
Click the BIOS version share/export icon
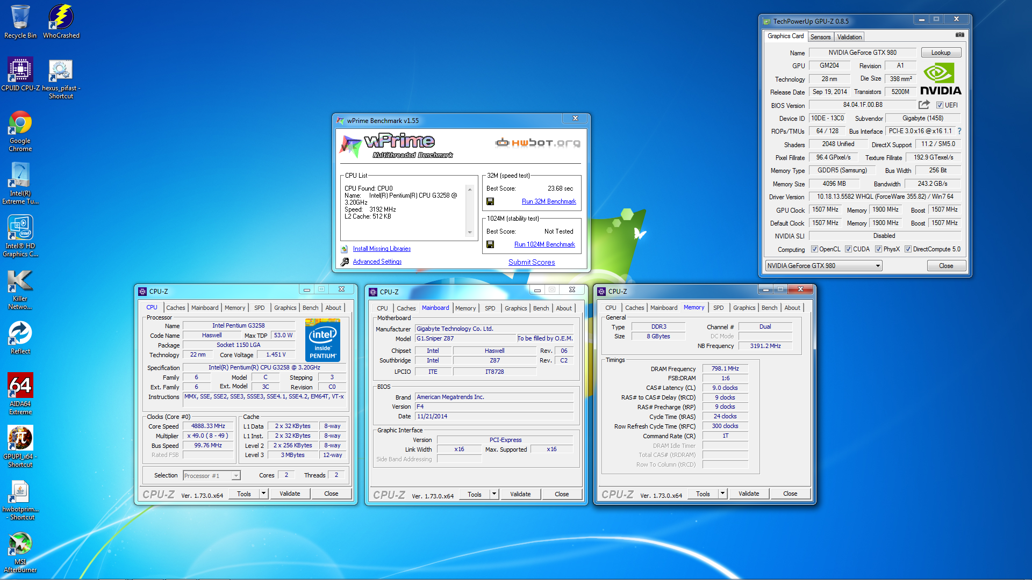pos(924,105)
